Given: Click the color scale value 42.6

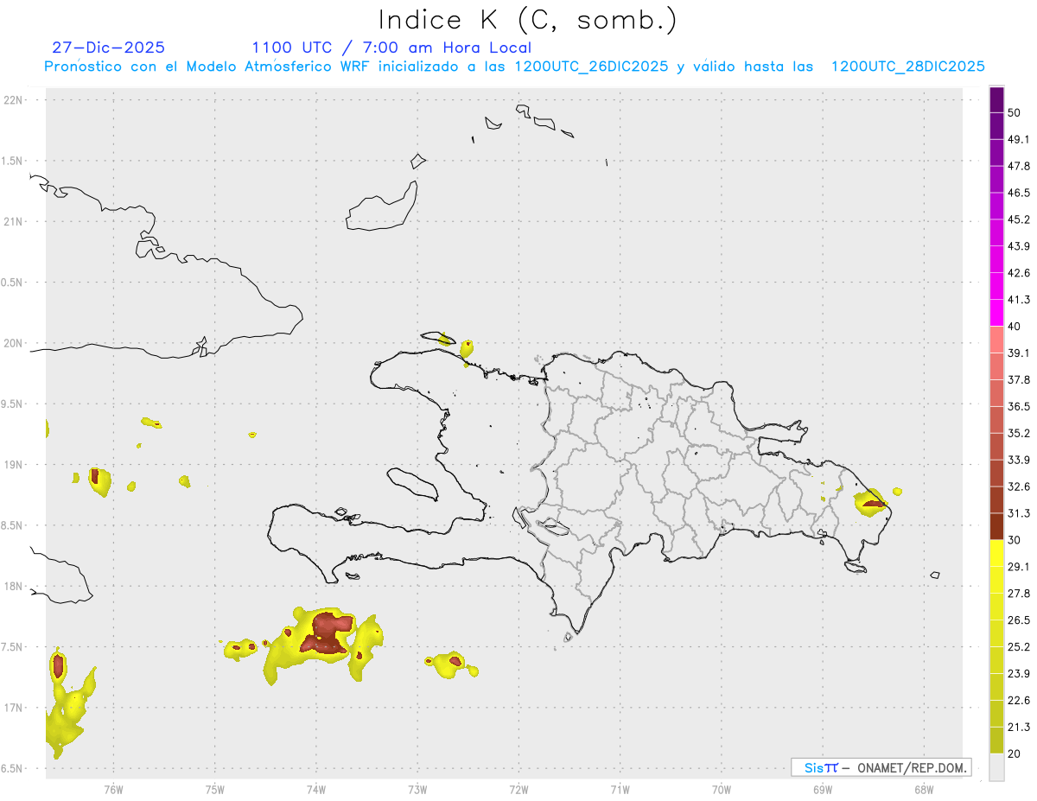Looking at the screenshot, I should click(x=1019, y=273).
